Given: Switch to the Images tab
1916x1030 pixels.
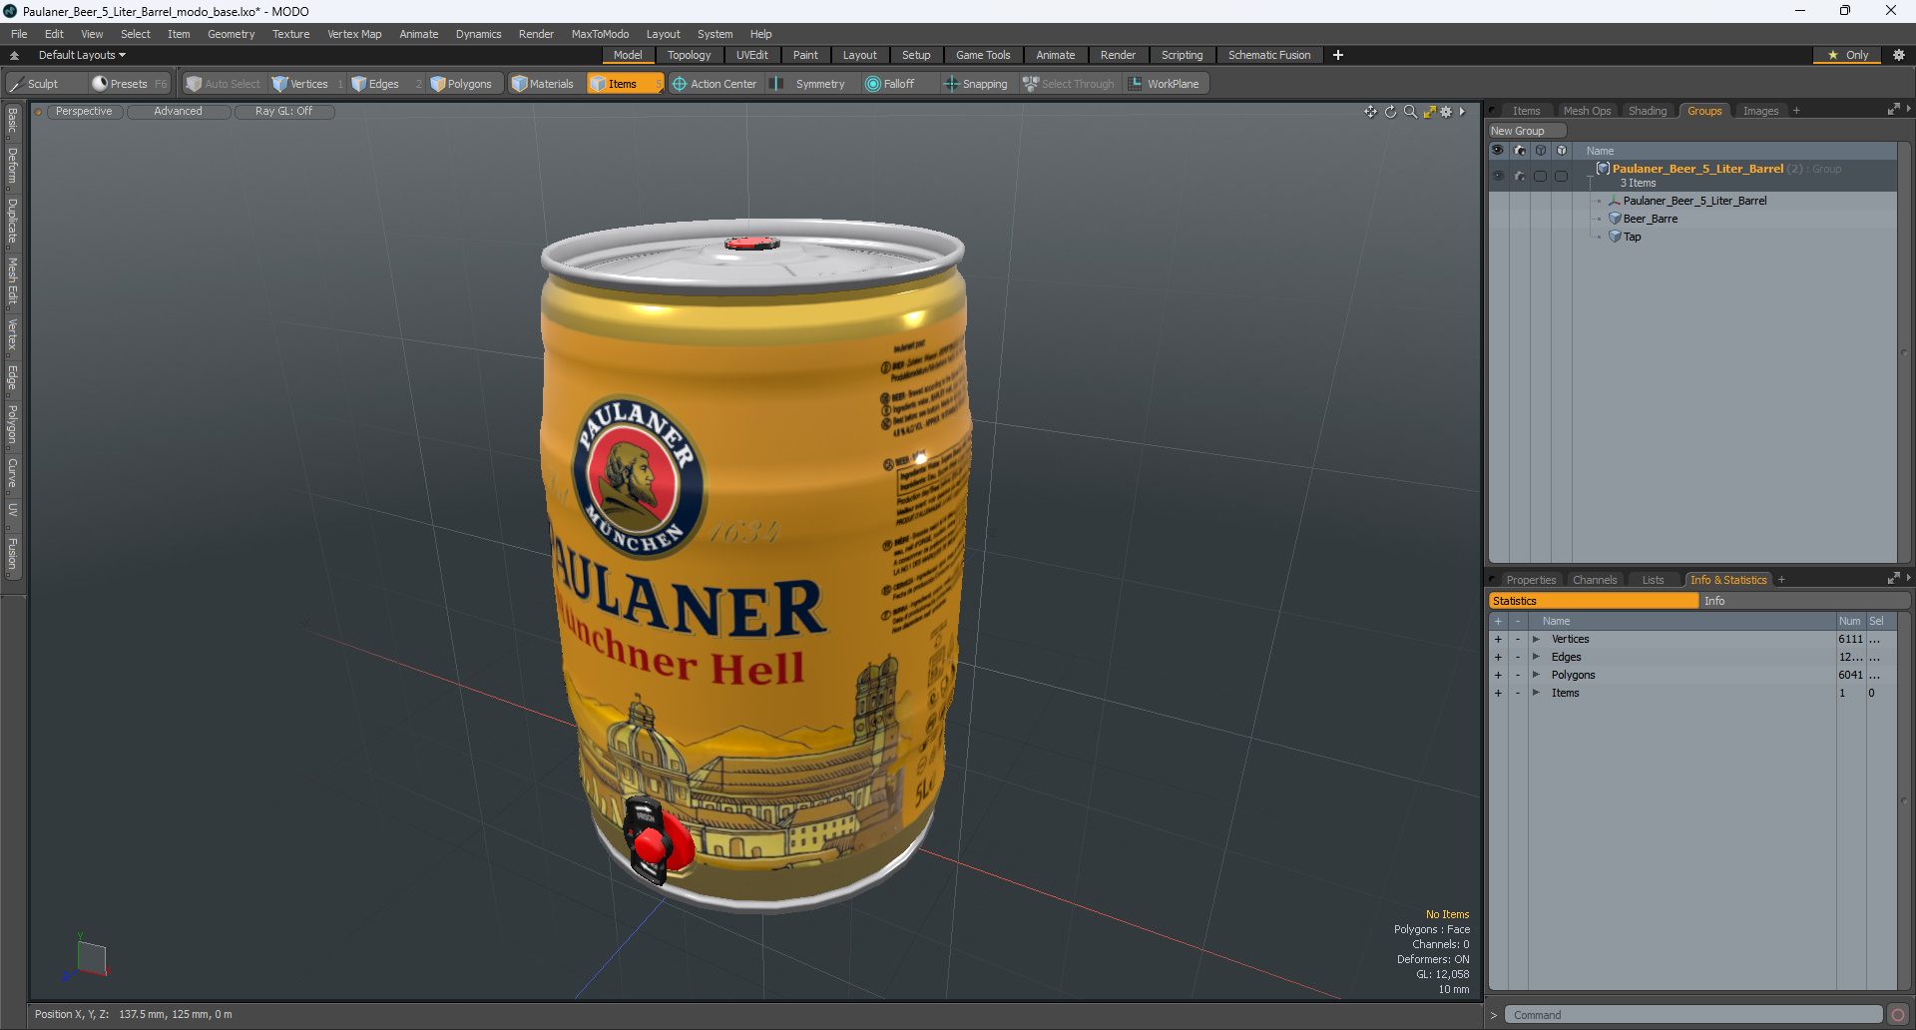Looking at the screenshot, I should coord(1760,111).
